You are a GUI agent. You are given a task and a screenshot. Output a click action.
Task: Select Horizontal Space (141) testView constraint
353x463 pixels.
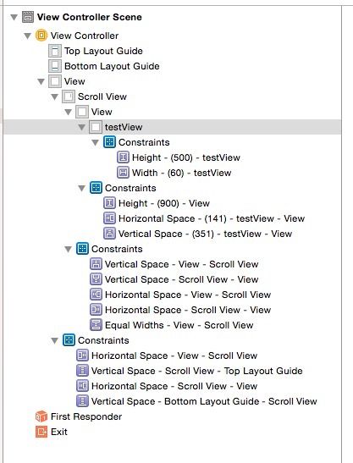pyautogui.click(x=204, y=218)
